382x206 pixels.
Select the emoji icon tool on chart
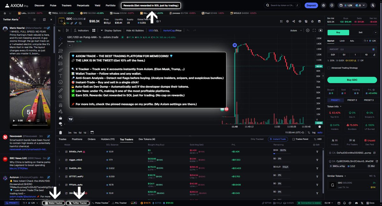(60, 82)
